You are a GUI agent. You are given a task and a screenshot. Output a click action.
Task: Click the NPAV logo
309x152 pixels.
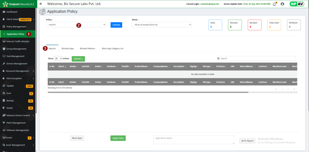click(x=297, y=4)
